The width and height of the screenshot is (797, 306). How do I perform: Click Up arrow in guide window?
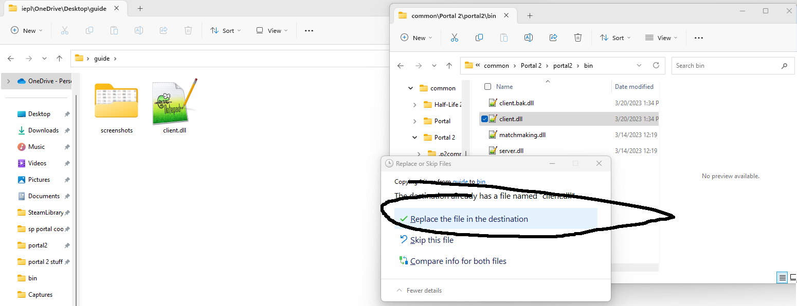click(x=59, y=59)
